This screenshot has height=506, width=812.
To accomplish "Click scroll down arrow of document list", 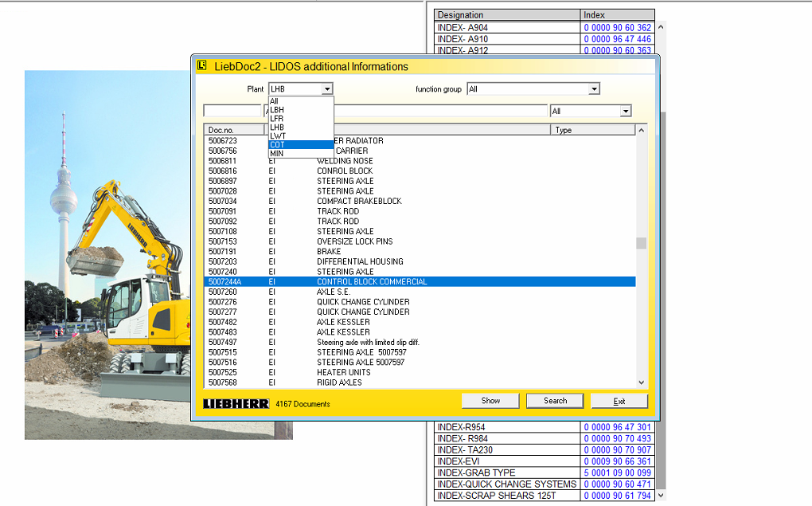I will tap(641, 382).
